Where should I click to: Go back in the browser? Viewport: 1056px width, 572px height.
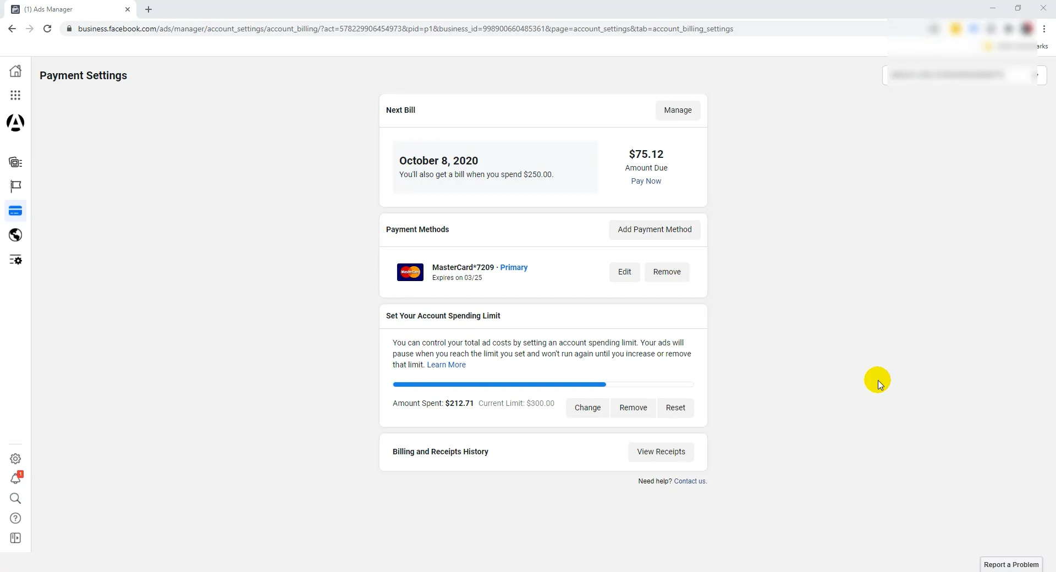coord(12,29)
